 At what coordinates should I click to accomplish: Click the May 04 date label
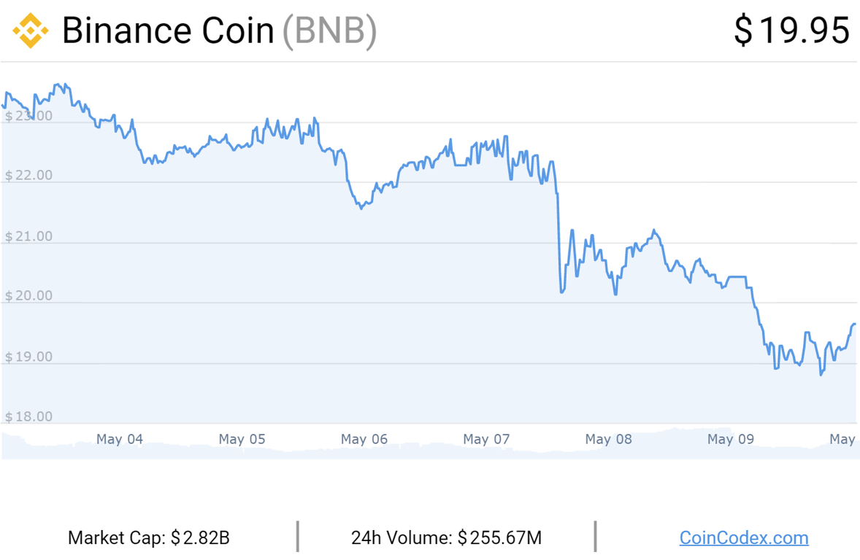point(120,439)
